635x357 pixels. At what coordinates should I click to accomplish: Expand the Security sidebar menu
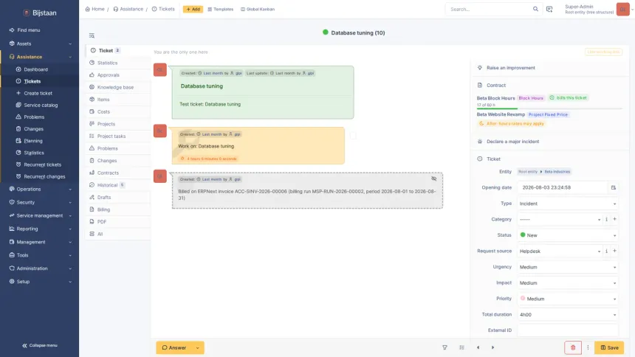click(x=39, y=202)
